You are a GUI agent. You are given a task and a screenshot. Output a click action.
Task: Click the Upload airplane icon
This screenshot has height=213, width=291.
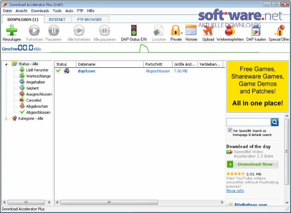208,31
